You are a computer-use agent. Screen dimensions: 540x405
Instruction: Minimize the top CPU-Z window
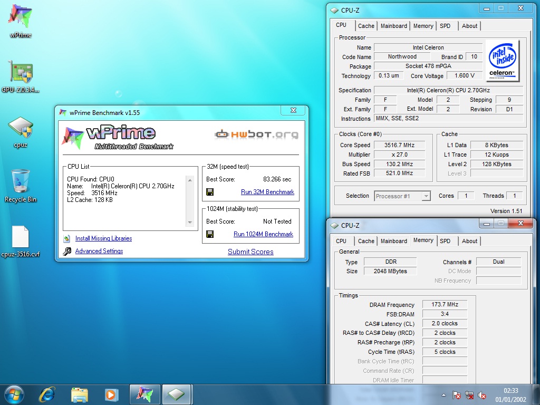coord(487,8)
